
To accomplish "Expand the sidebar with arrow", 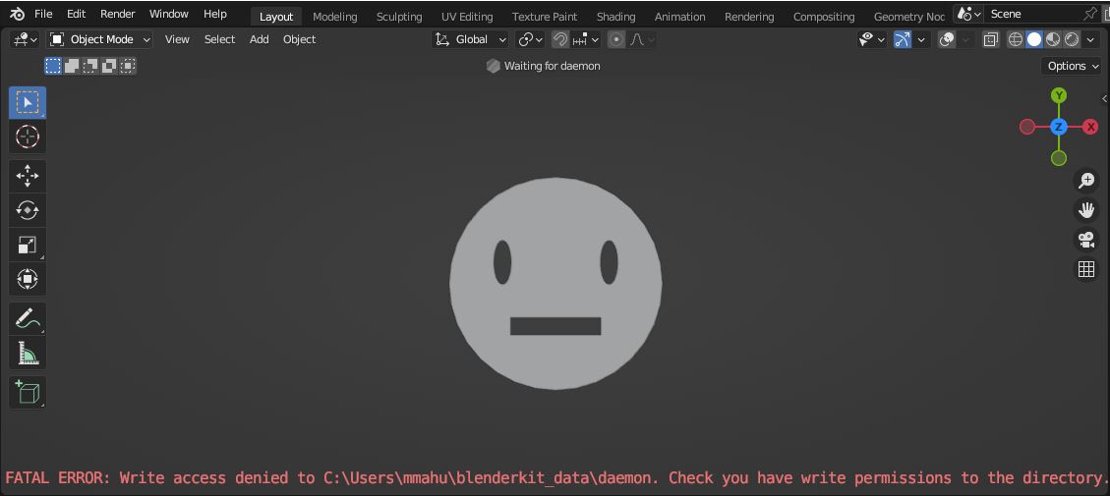I will [x=1104, y=99].
